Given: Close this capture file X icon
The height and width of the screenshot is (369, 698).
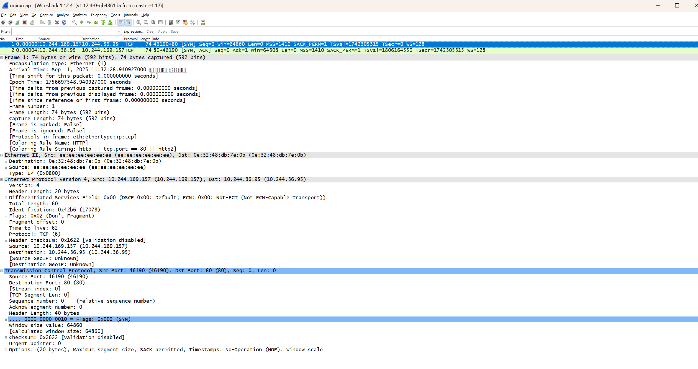Looking at the screenshot, I should (x=57, y=22).
